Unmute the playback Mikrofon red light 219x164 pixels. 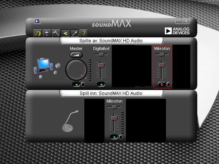coord(162,84)
